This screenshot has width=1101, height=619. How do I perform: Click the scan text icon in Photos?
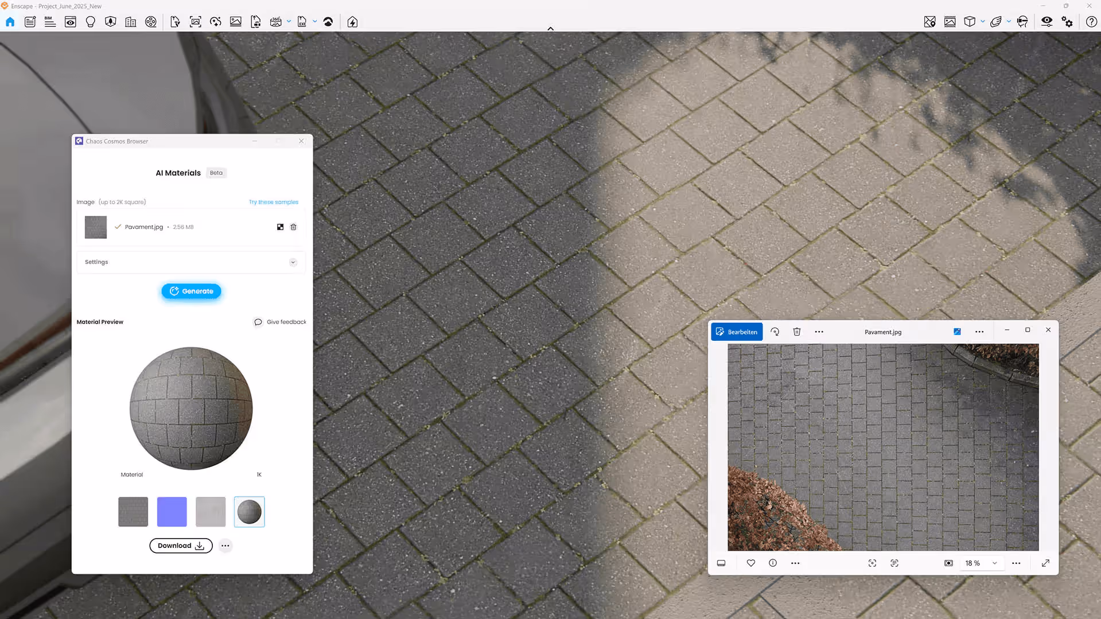pos(894,563)
